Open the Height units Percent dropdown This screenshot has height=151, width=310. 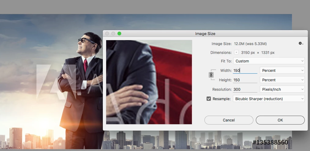coord(282,80)
